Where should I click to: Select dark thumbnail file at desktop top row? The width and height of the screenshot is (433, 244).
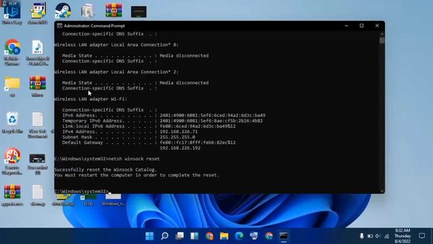click(x=139, y=12)
